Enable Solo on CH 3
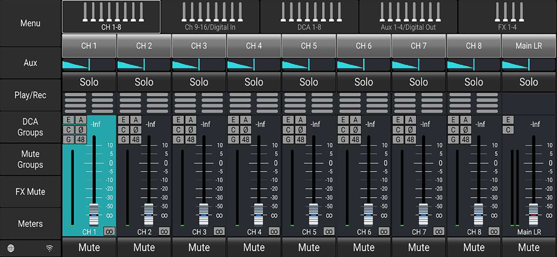557x257 pixels. tap(199, 82)
